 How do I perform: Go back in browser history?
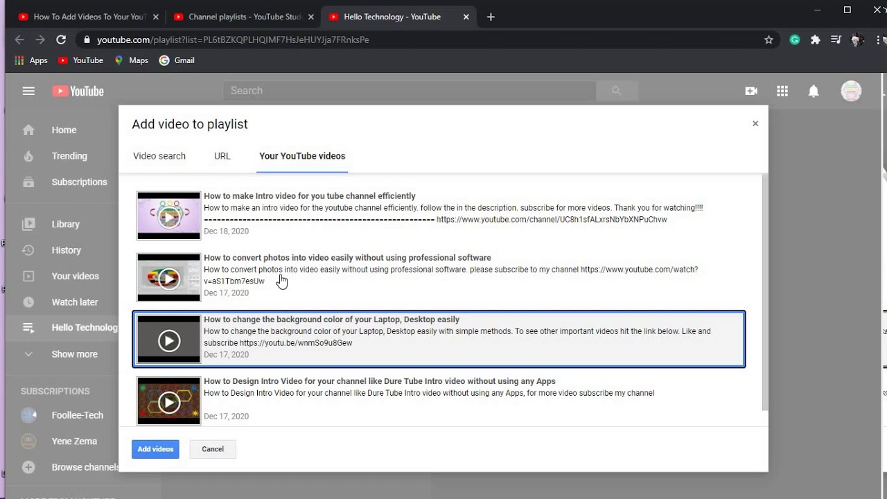(19, 40)
